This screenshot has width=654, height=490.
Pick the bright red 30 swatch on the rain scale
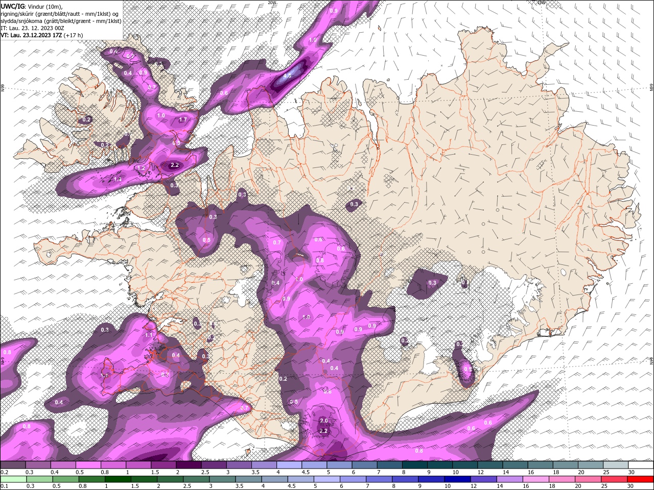coord(640,479)
